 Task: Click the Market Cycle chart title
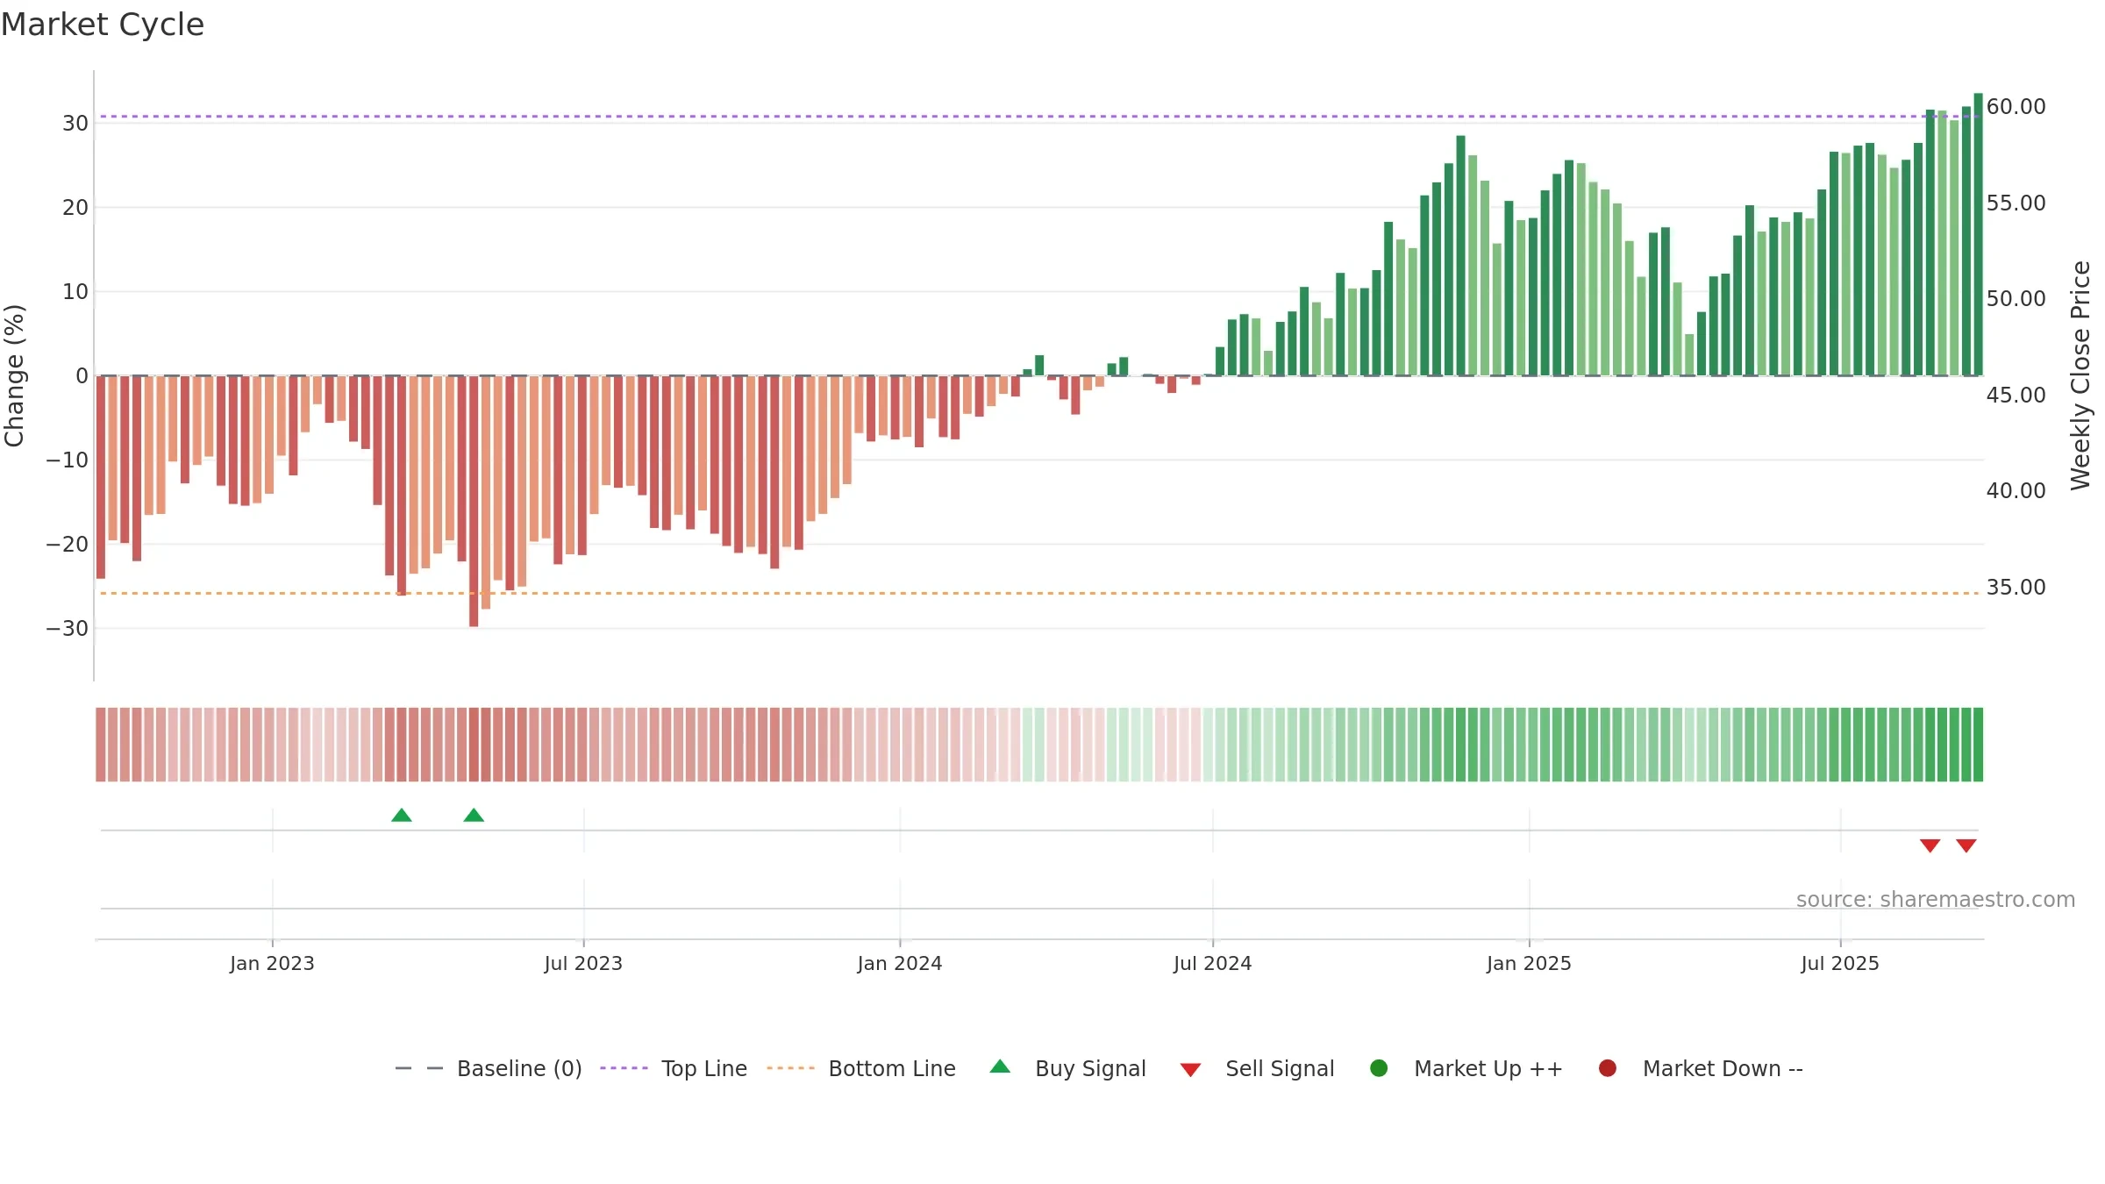[x=103, y=25]
